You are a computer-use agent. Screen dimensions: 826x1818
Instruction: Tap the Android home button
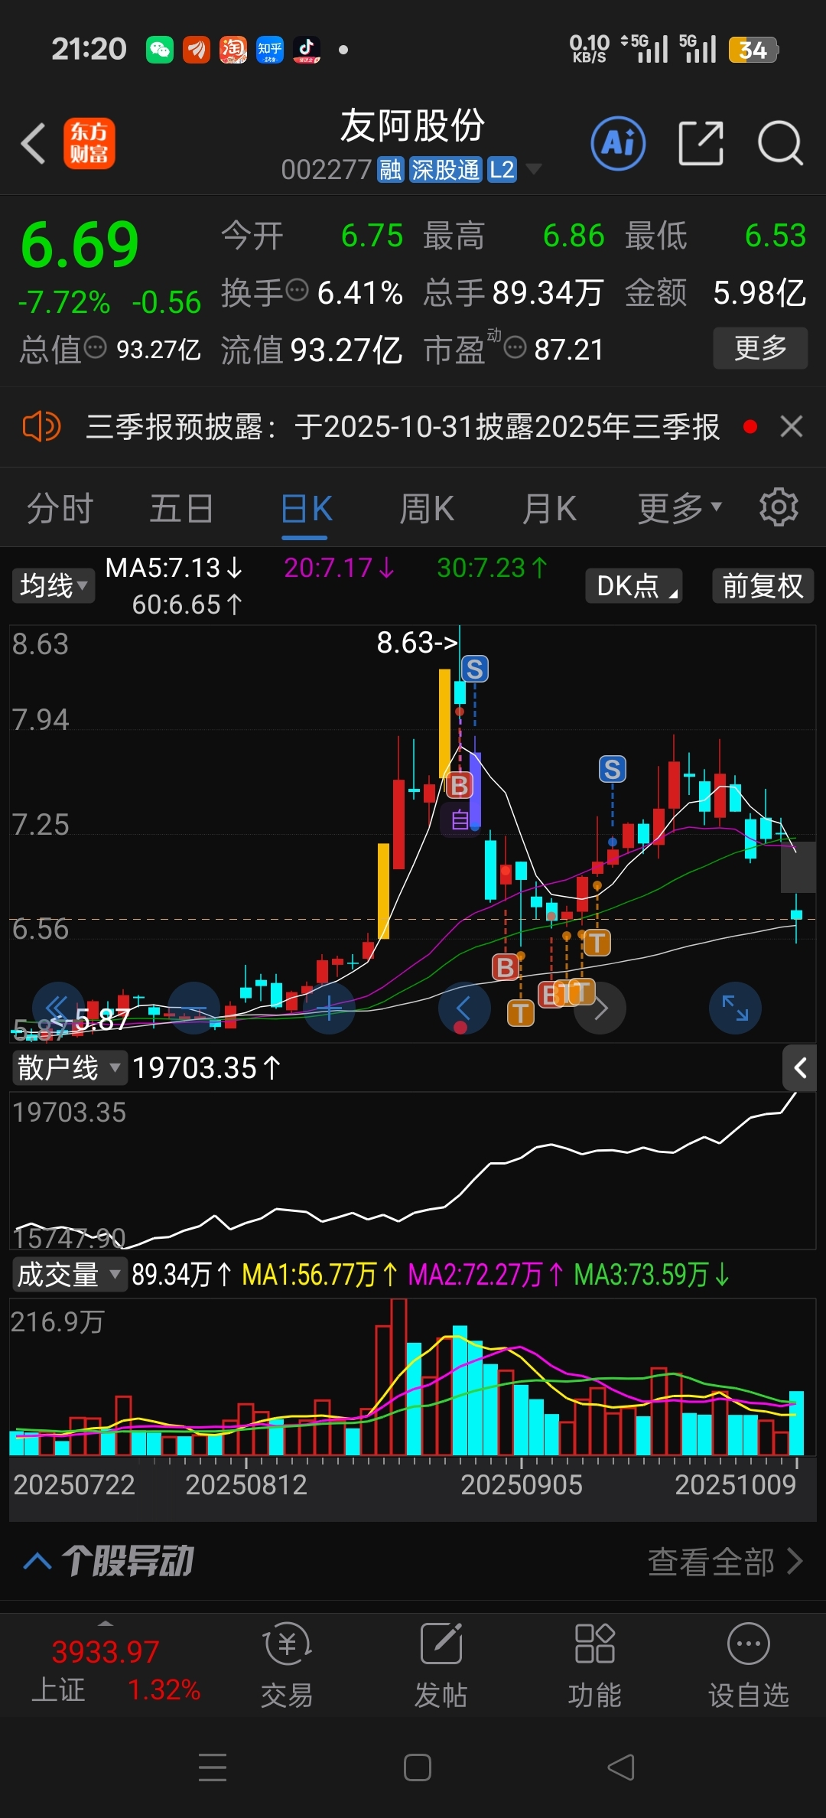point(418,1767)
